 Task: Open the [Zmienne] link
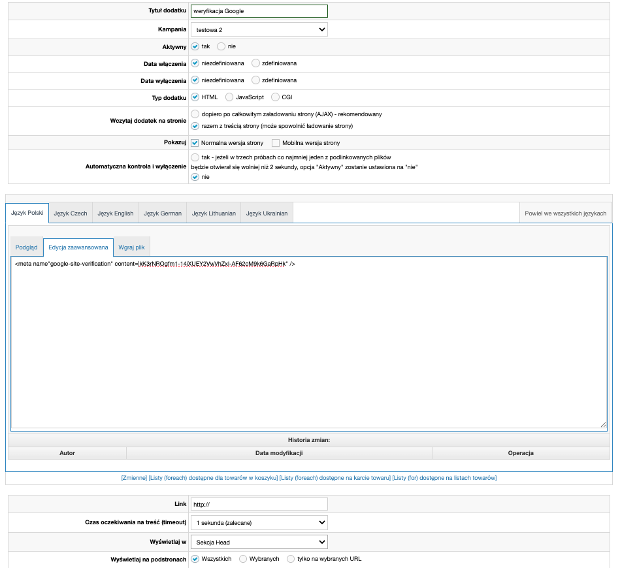133,478
